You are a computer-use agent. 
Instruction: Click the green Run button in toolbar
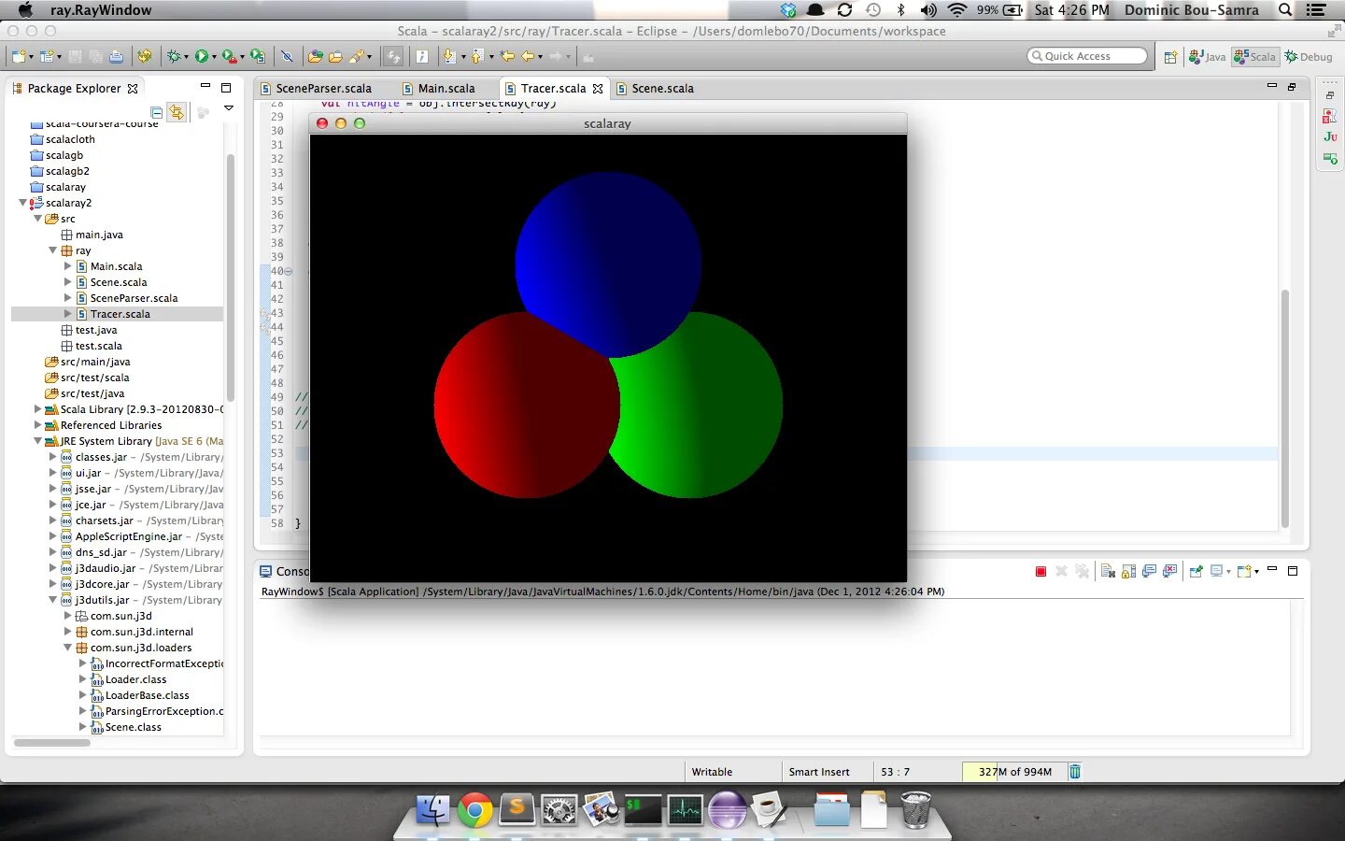[x=201, y=57]
